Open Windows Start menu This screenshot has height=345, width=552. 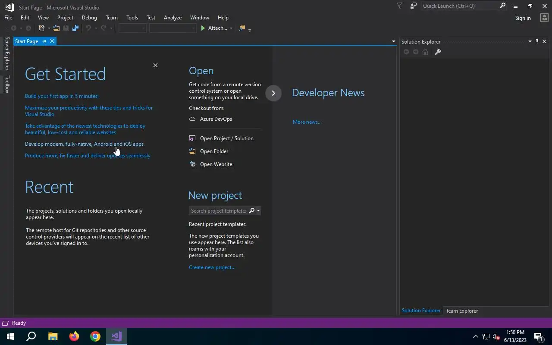pyautogui.click(x=10, y=336)
